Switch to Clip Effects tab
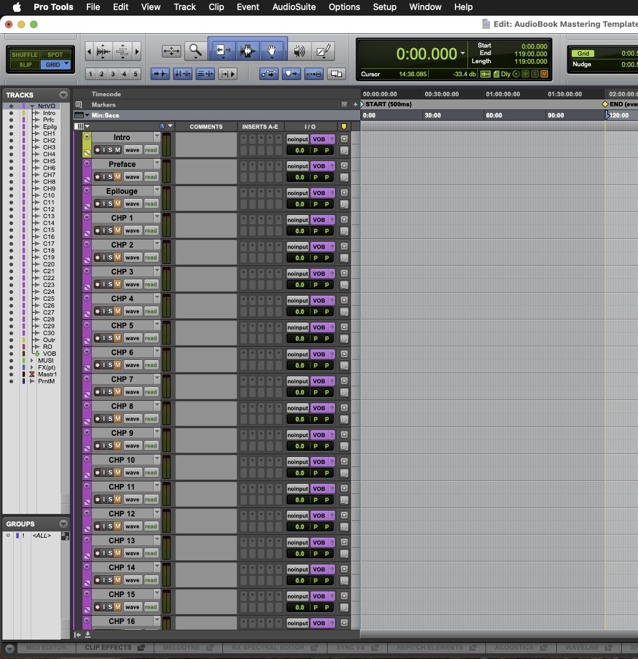 pyautogui.click(x=114, y=648)
